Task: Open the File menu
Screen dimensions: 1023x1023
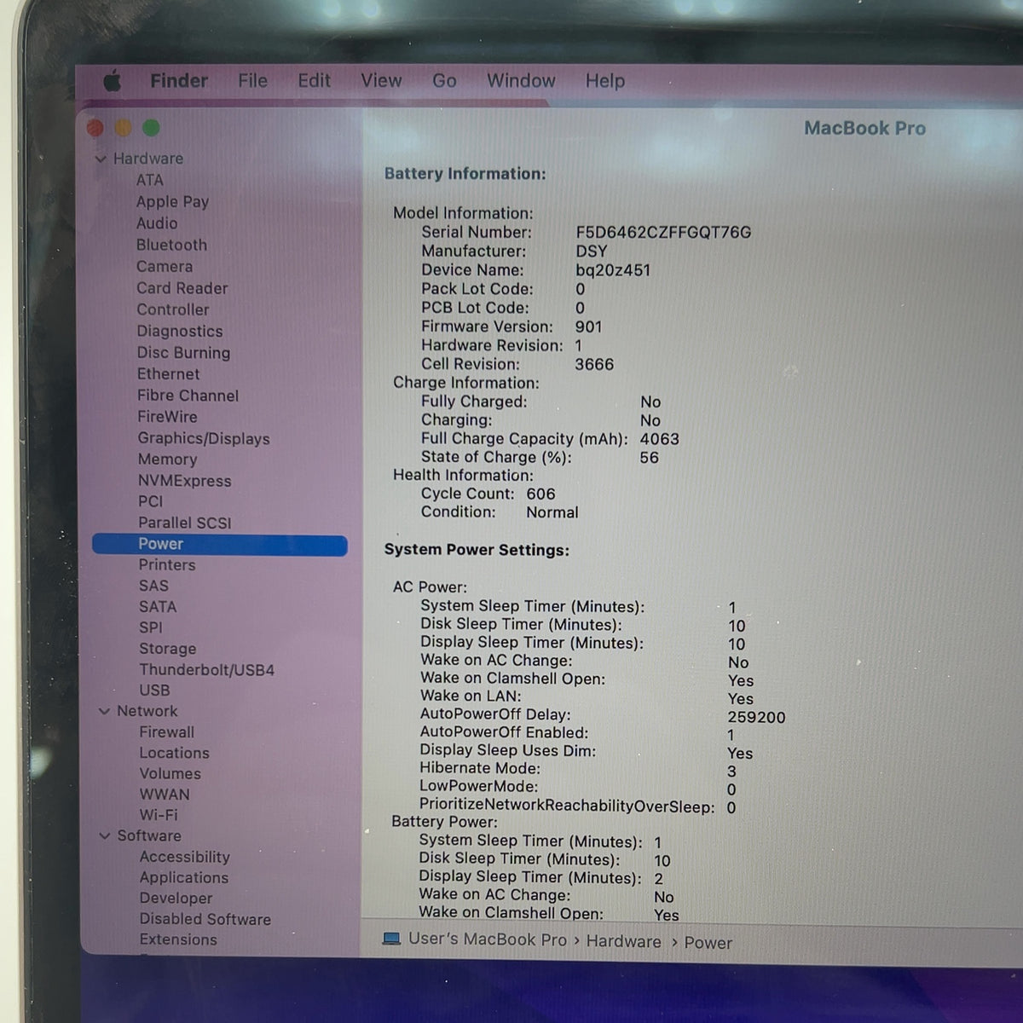Action: click(252, 81)
